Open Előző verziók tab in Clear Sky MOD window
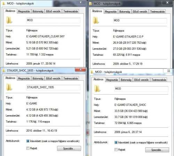 [53, 12]
